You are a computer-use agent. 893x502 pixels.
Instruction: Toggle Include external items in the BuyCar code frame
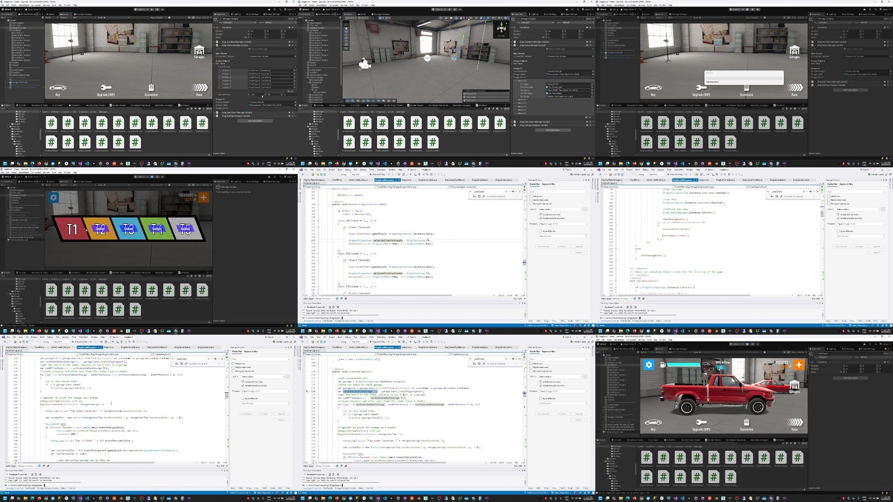click(x=540, y=215)
